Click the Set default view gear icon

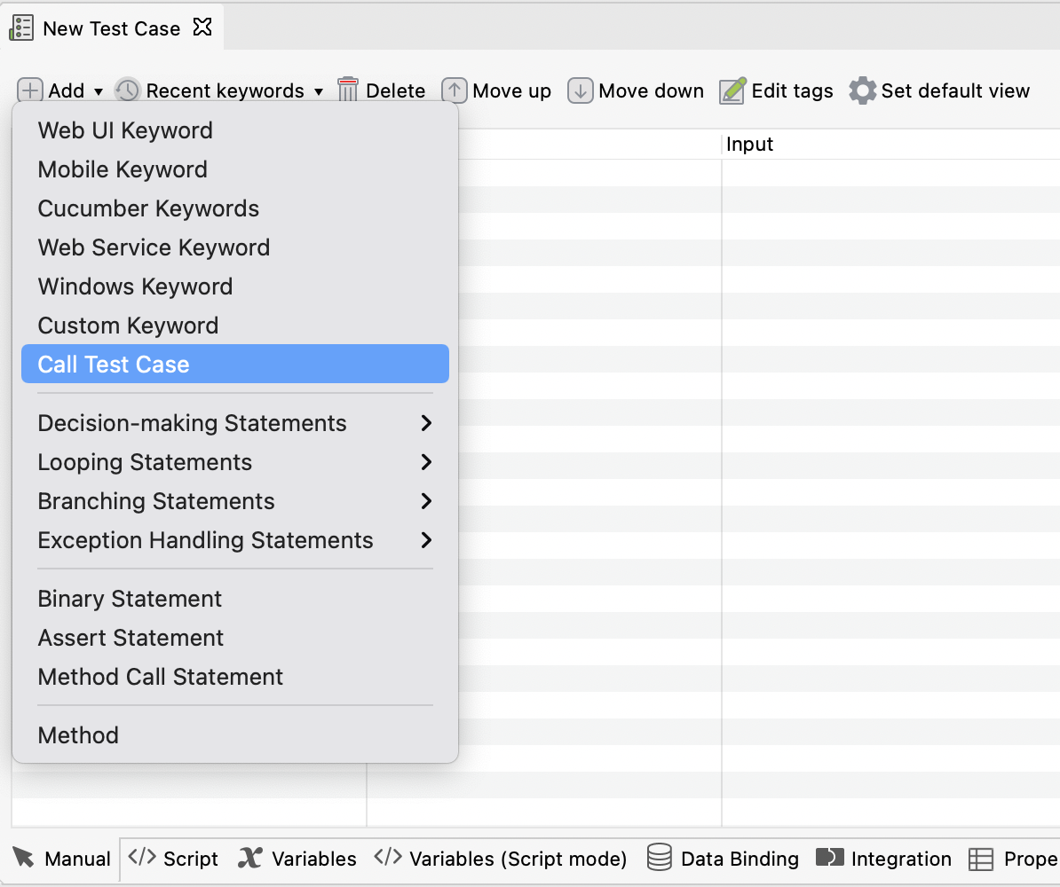[860, 90]
